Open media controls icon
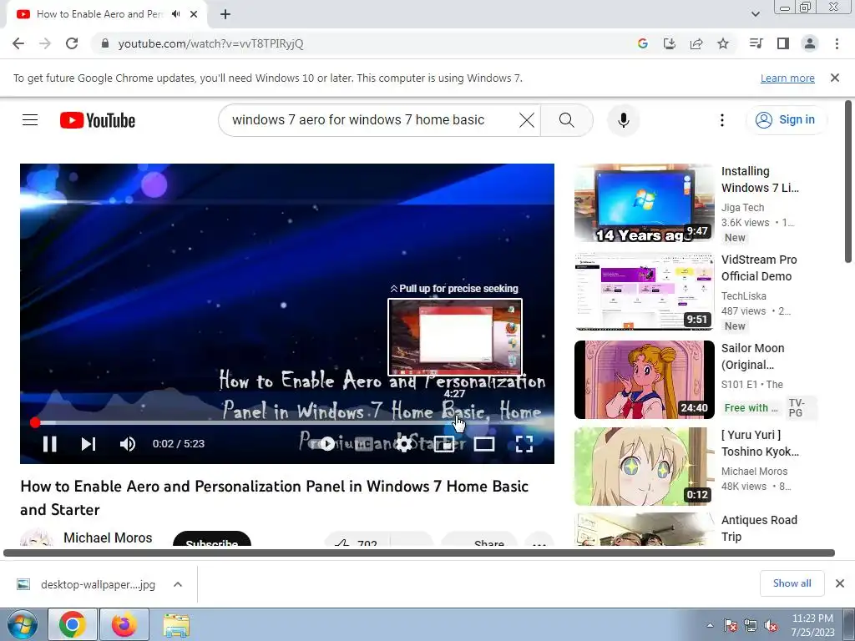 pyautogui.click(x=756, y=43)
